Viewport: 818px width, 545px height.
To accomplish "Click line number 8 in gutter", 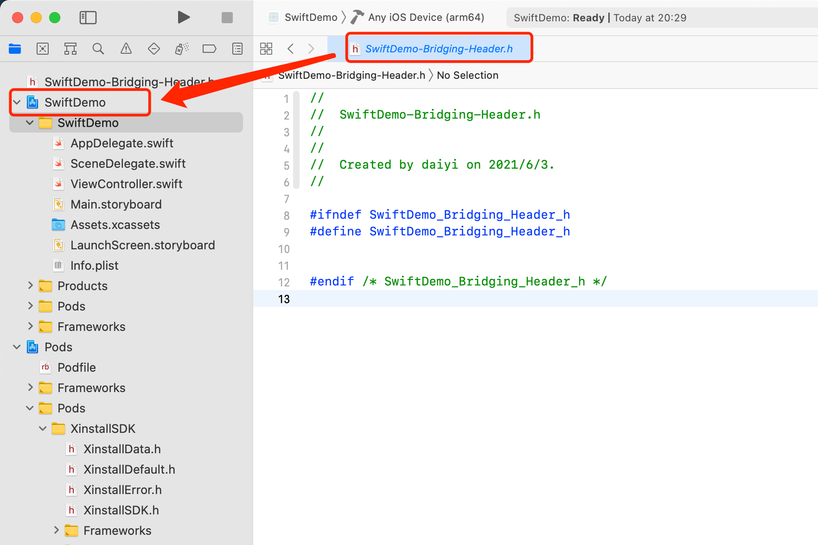I will pyautogui.click(x=287, y=215).
